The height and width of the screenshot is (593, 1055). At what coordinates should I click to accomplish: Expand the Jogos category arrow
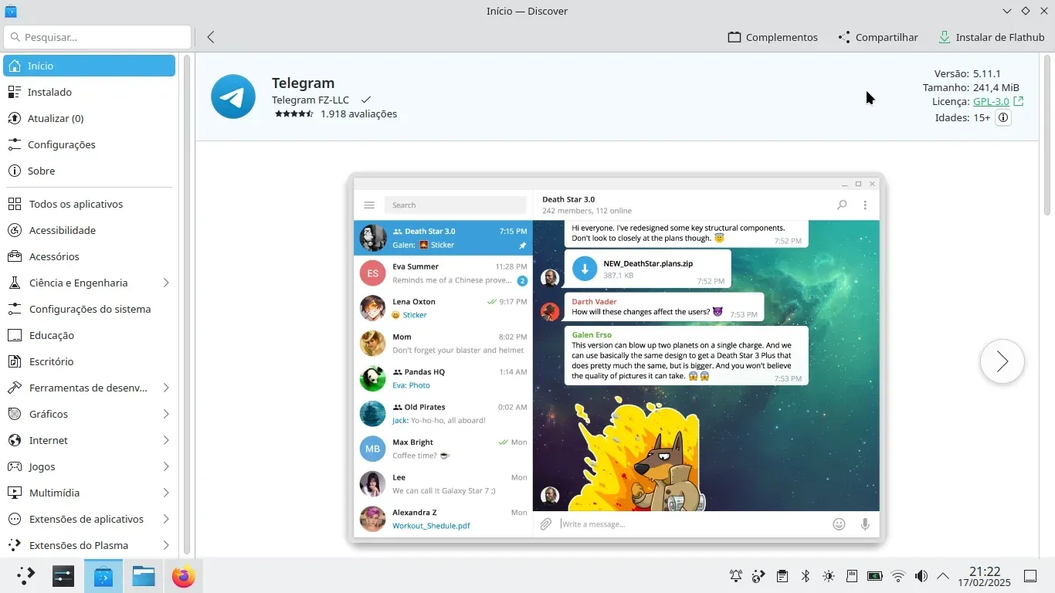click(x=166, y=466)
